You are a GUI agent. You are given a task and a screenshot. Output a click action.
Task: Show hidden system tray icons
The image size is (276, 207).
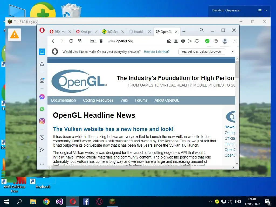coord(210,202)
